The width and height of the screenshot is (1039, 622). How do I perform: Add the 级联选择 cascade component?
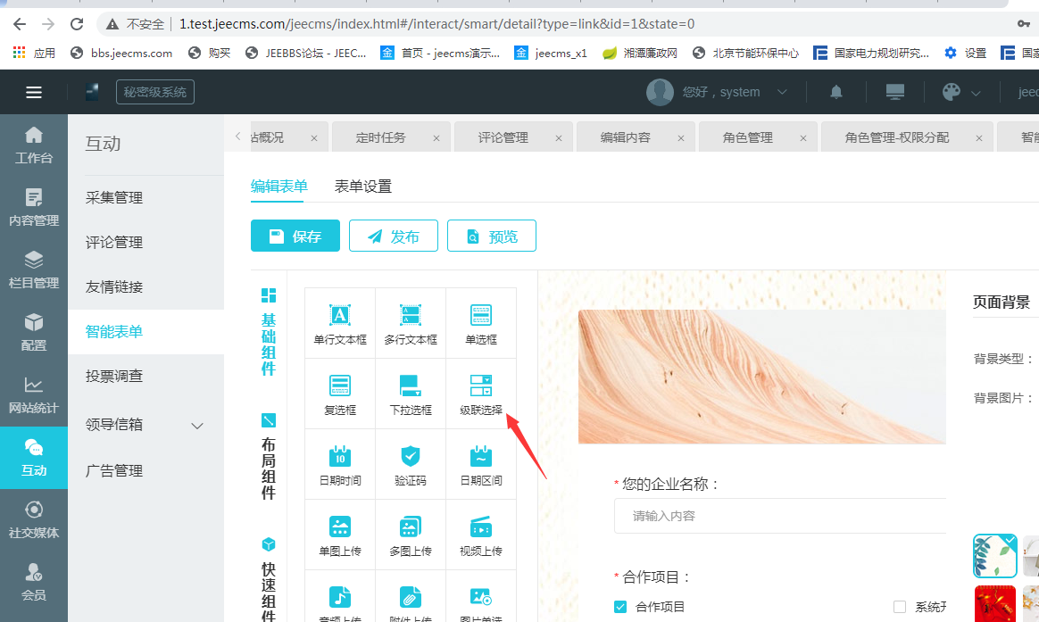[480, 394]
